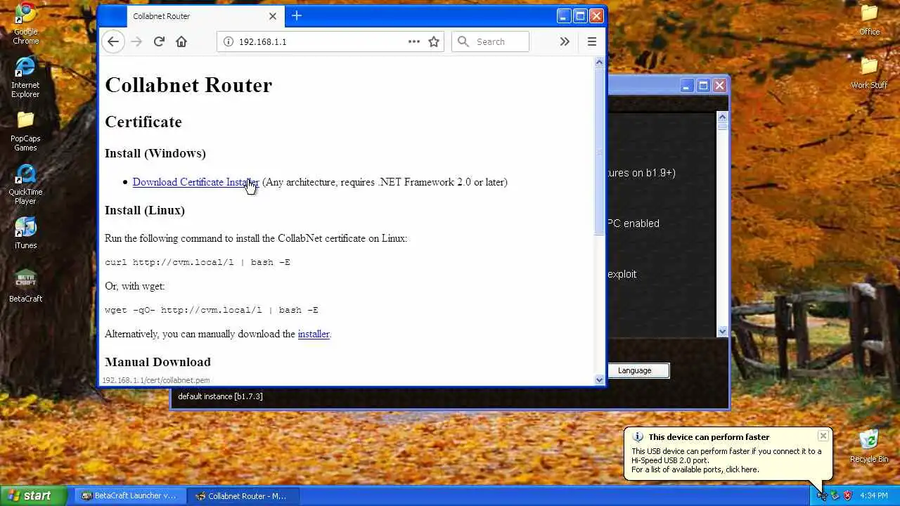Click the USB device tray icon
This screenshot has height=506, width=900.
821,495
